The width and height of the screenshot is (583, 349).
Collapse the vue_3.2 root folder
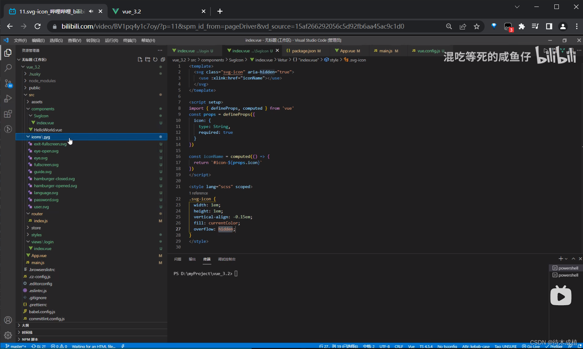[x=23, y=67]
